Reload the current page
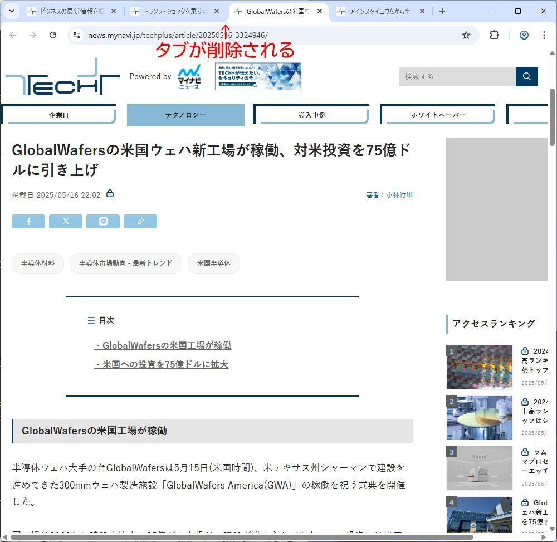 53,35
